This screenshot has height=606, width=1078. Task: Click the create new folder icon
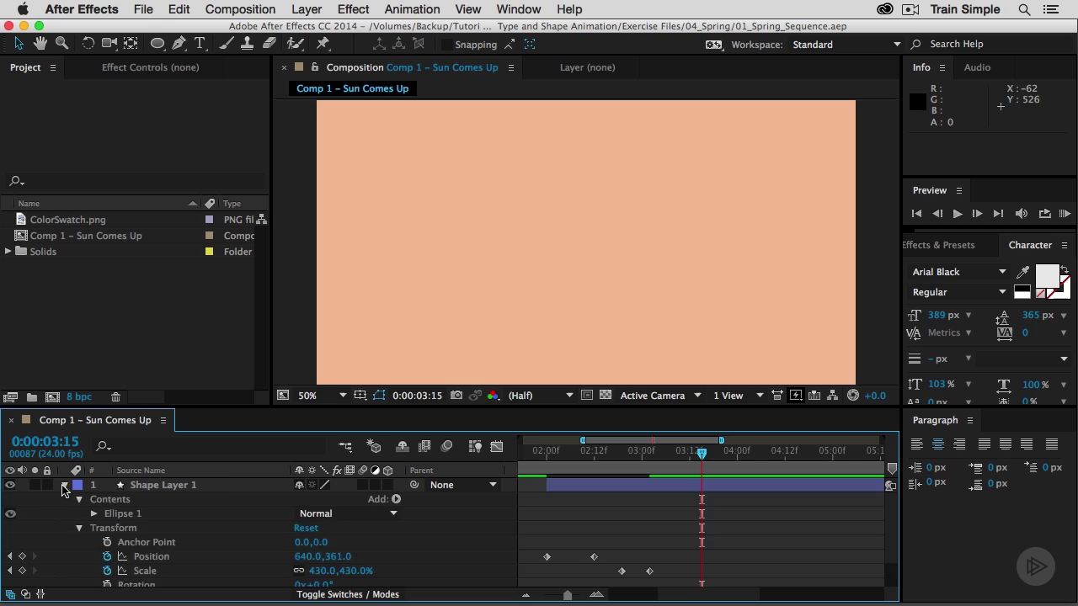click(x=31, y=396)
